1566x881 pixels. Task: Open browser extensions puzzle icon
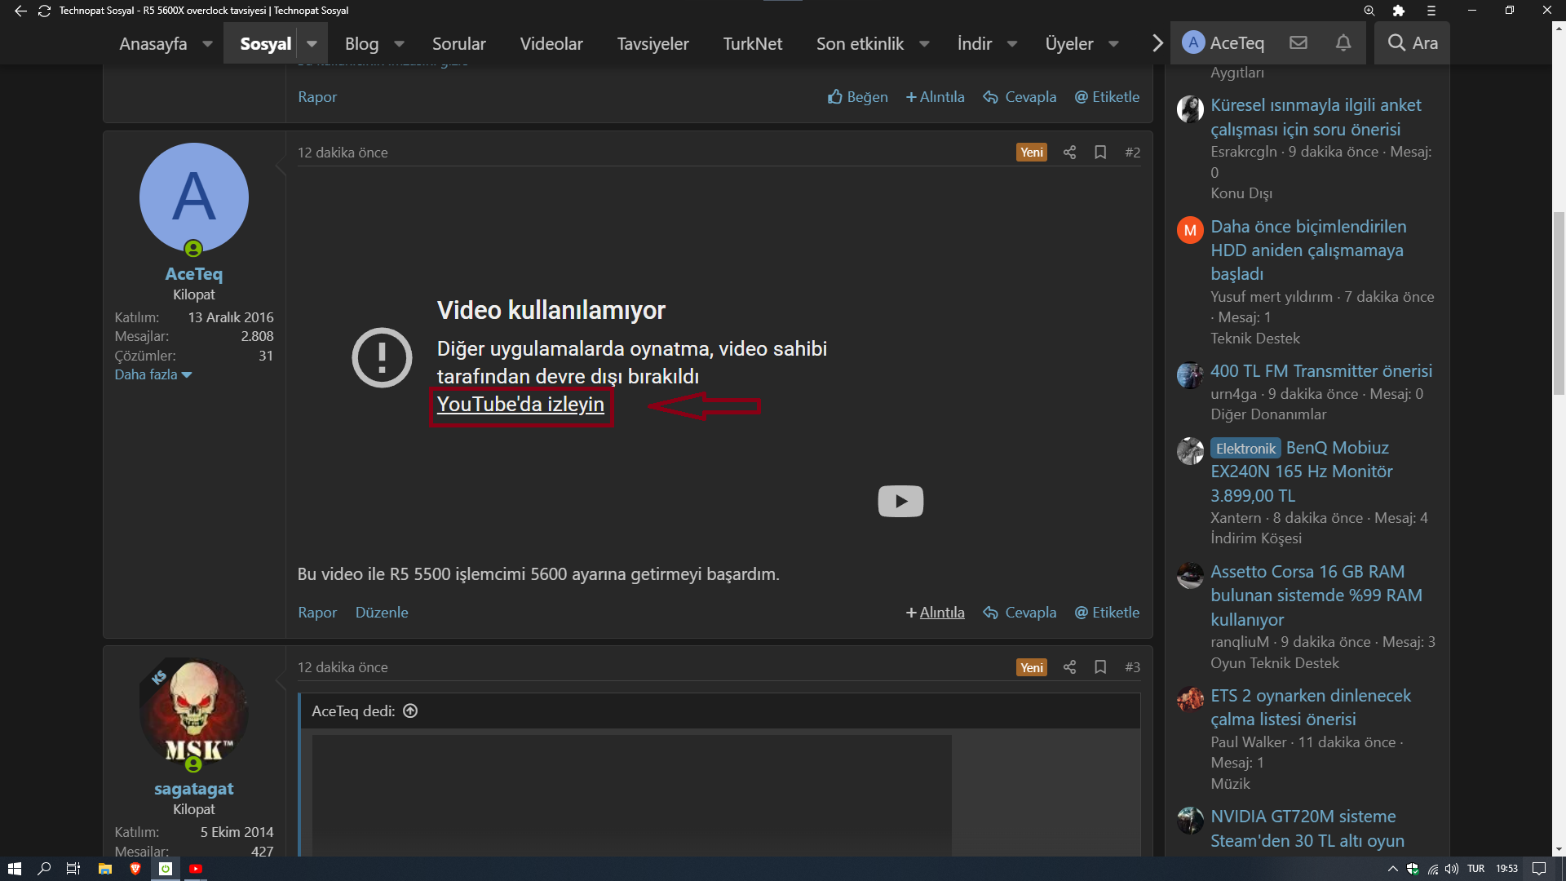pyautogui.click(x=1399, y=11)
